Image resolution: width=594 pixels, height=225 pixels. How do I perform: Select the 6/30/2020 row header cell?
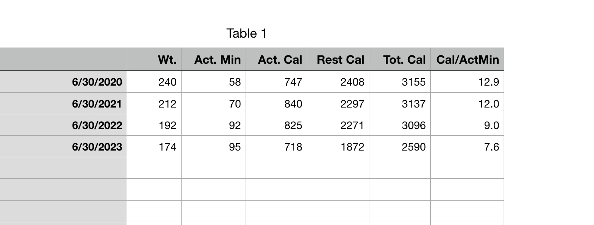tap(63, 82)
